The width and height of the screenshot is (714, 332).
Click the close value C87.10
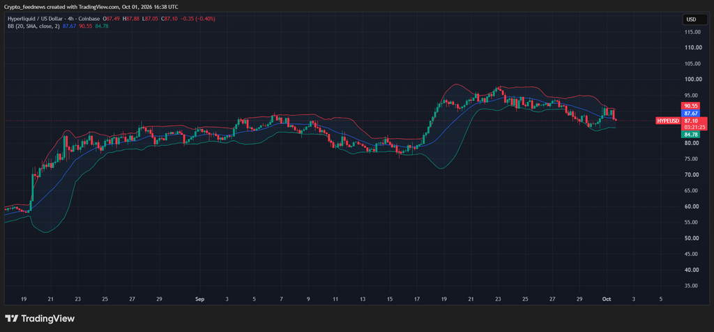point(169,19)
